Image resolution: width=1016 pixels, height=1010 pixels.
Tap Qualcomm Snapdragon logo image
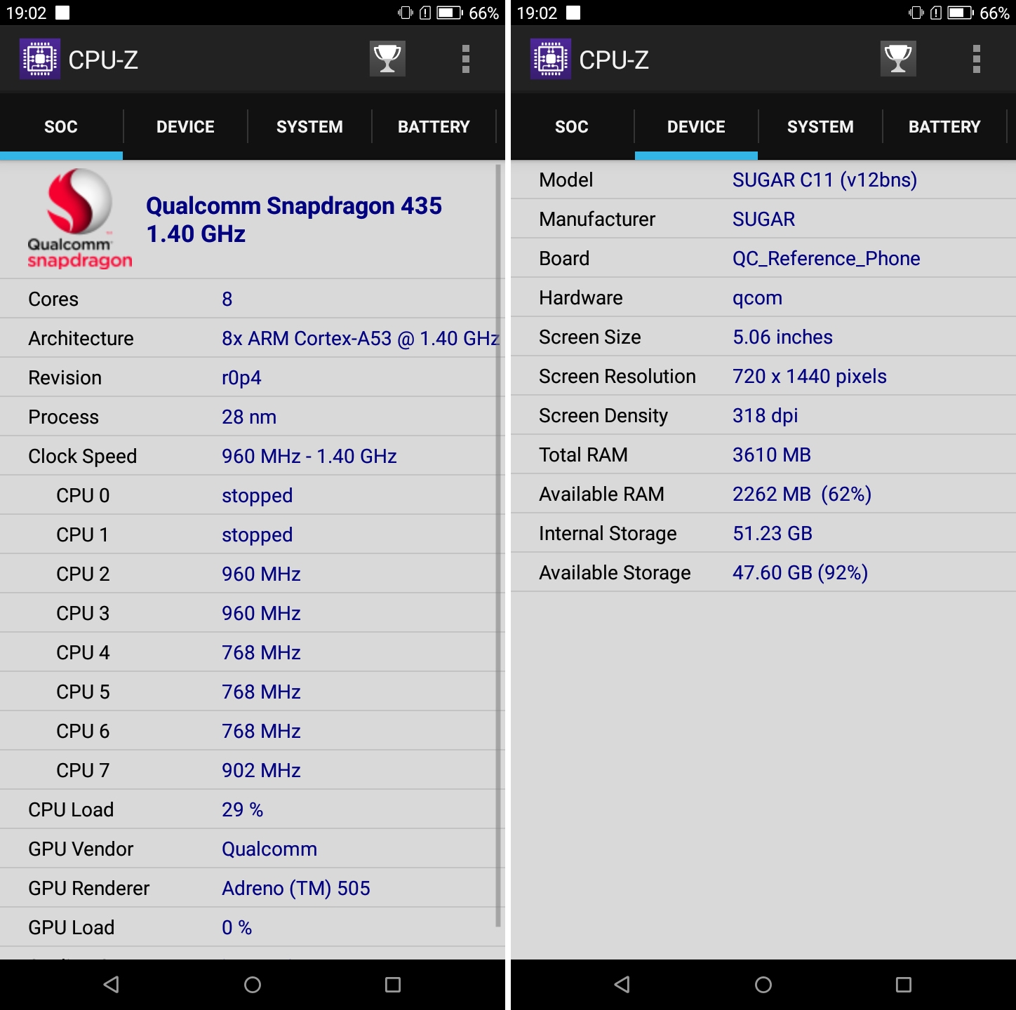click(x=79, y=219)
